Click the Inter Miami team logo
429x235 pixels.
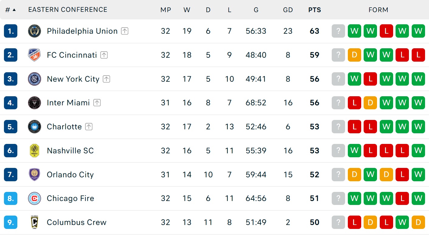pyautogui.click(x=34, y=103)
